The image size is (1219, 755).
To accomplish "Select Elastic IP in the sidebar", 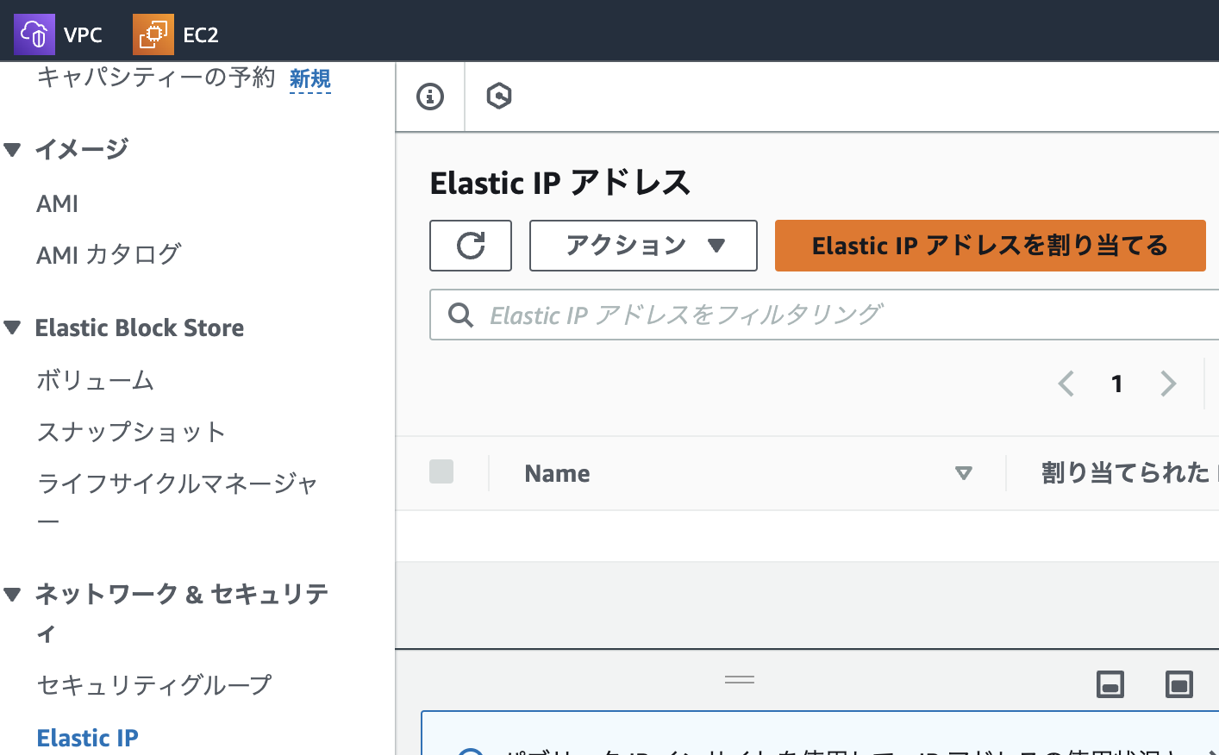I will point(87,738).
